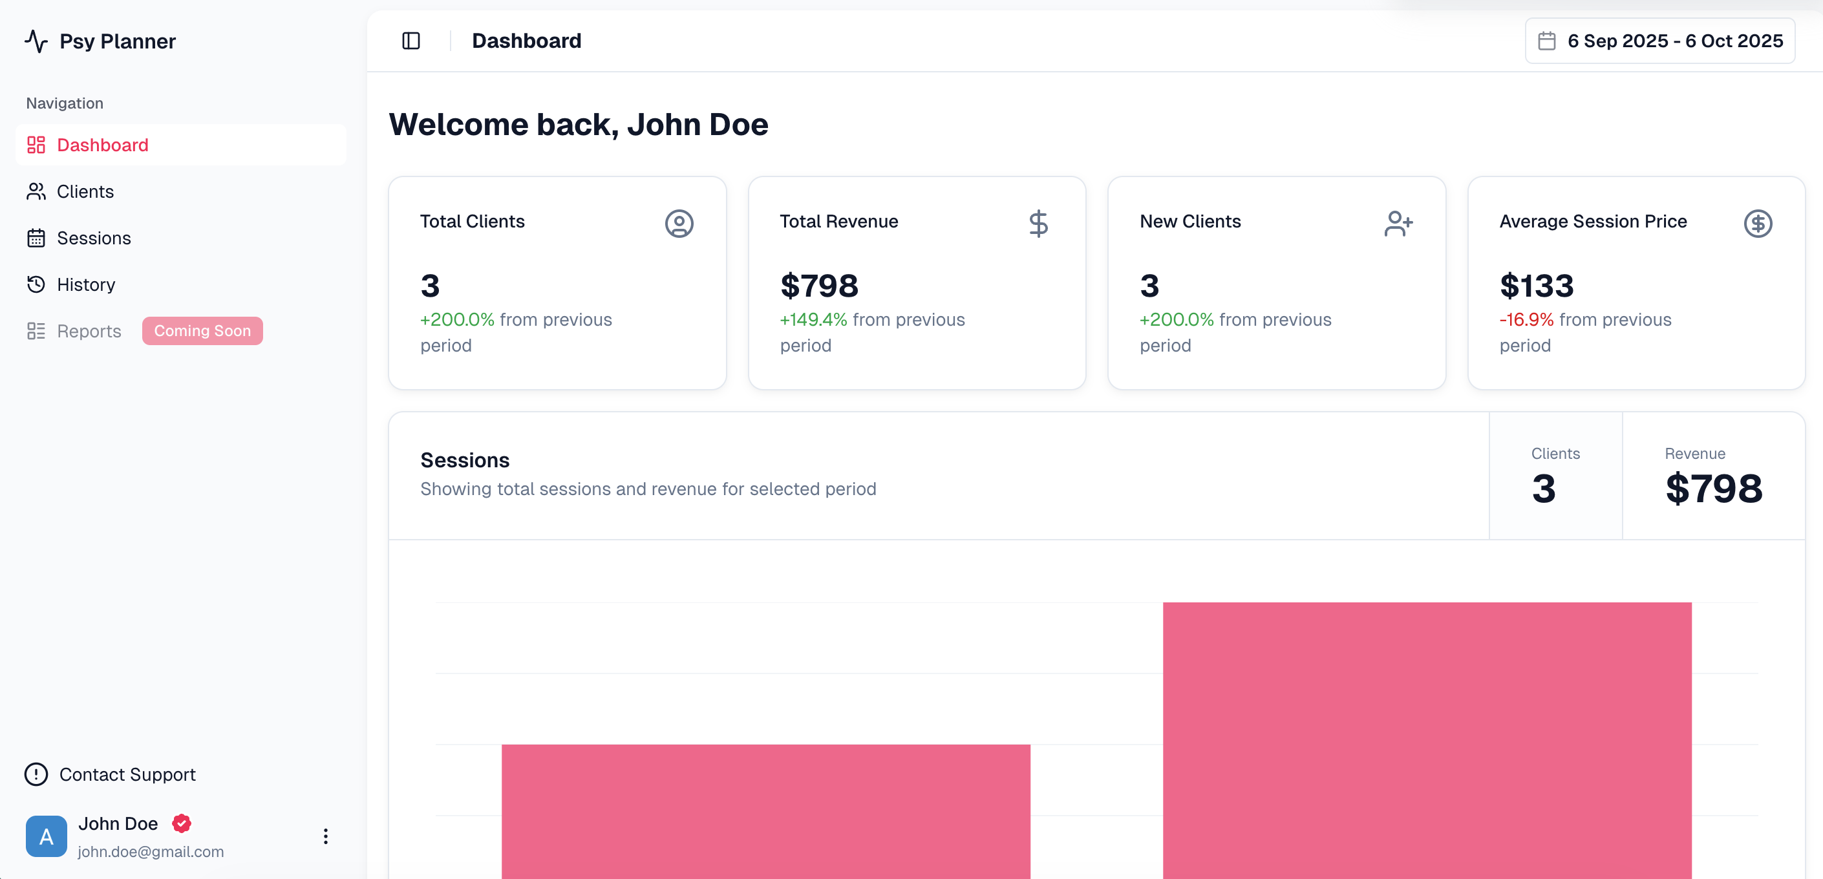Switch chart to Revenue $798 tab
Image resolution: width=1823 pixels, height=879 pixels.
point(1712,476)
